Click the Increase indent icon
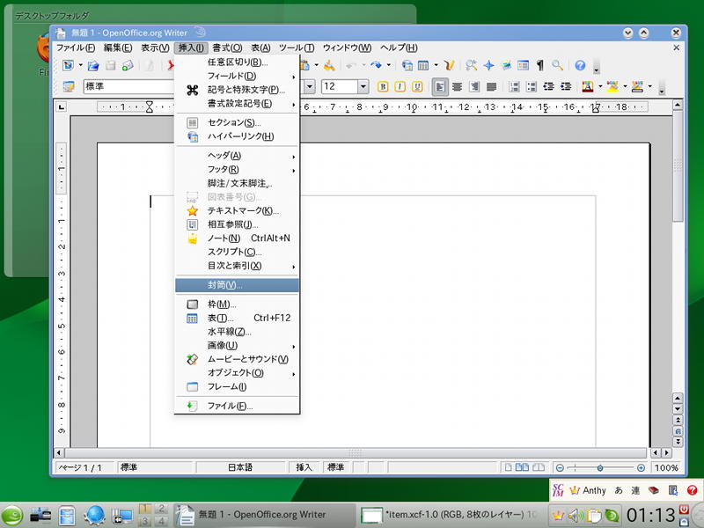This screenshot has height=528, width=704. (566, 86)
